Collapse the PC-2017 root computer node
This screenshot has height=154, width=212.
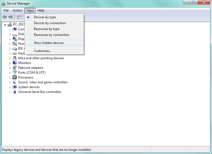(x=5, y=24)
